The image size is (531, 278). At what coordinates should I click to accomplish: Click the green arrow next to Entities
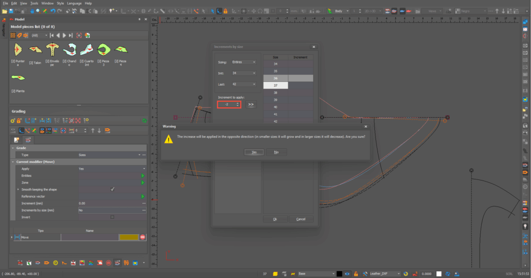coord(143,176)
